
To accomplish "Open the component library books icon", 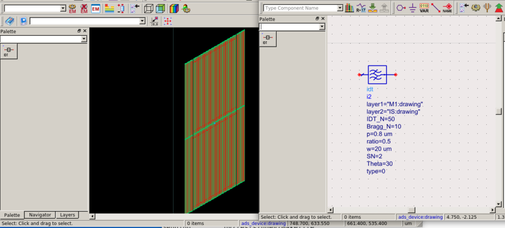I will click(350, 8).
